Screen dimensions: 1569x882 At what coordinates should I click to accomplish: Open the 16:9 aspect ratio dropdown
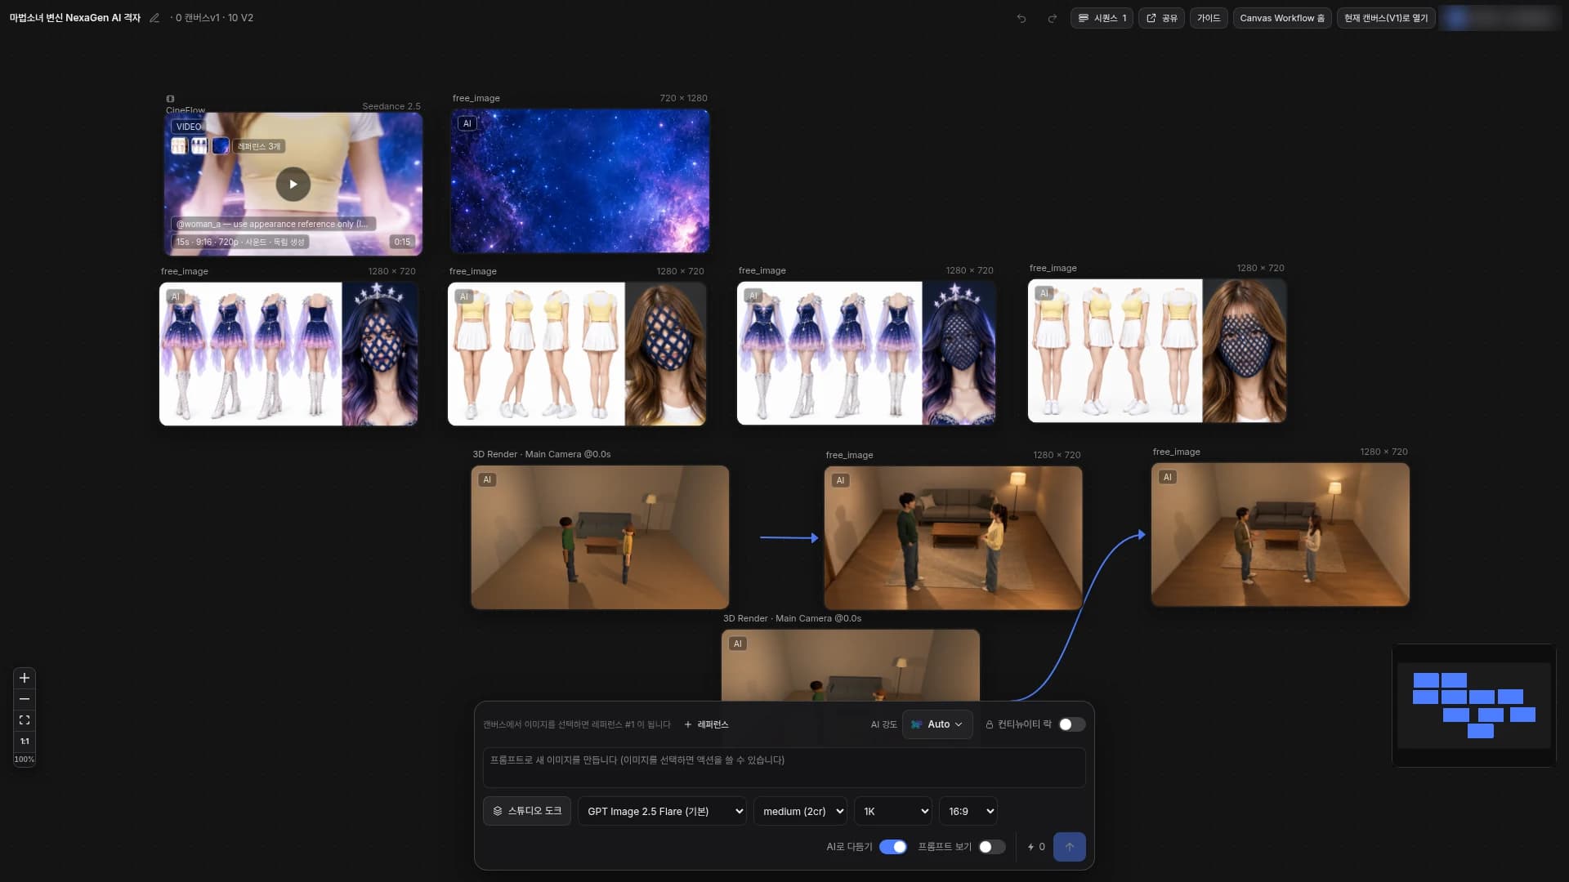click(968, 811)
